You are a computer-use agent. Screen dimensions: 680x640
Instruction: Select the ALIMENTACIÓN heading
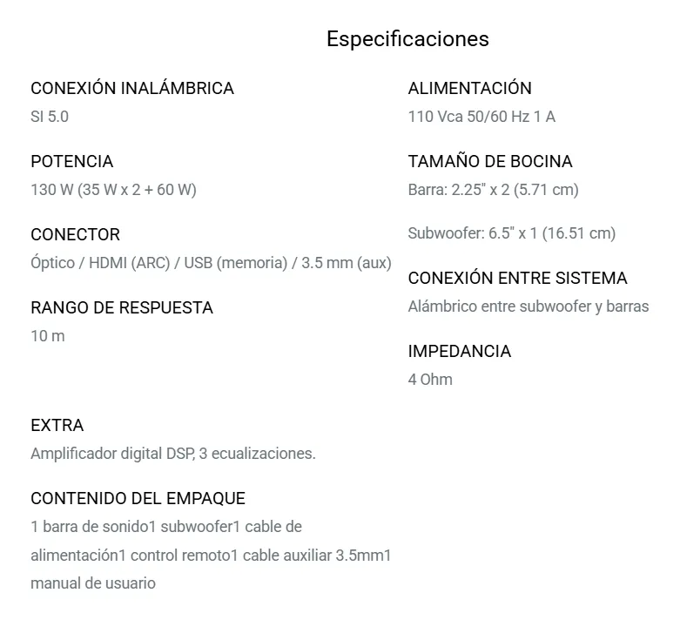click(x=469, y=88)
